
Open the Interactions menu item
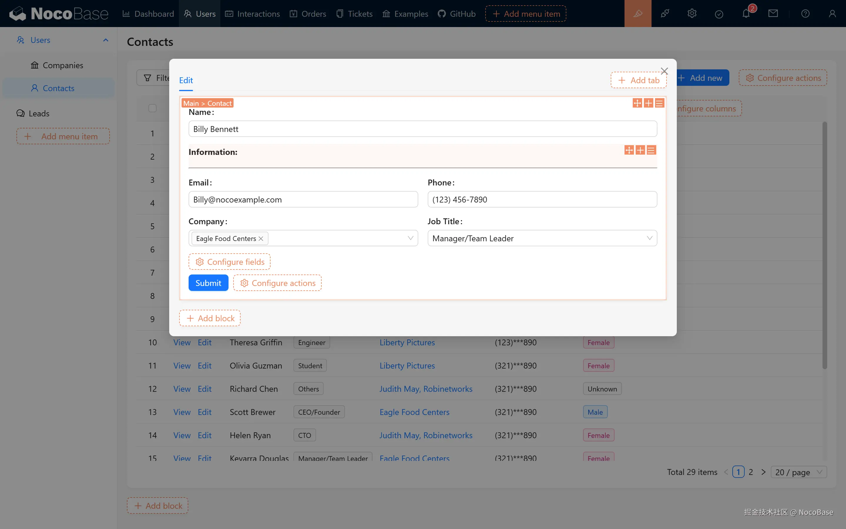(252, 14)
